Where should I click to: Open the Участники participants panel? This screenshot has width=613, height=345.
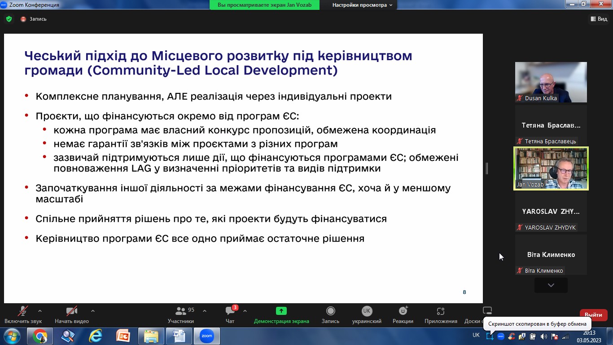[181, 314]
